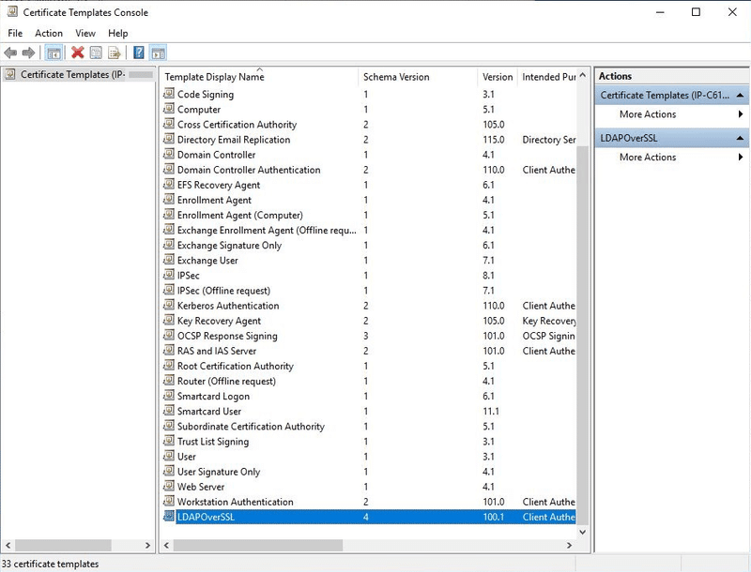Sort by Schema Version column header

pyautogui.click(x=418, y=77)
